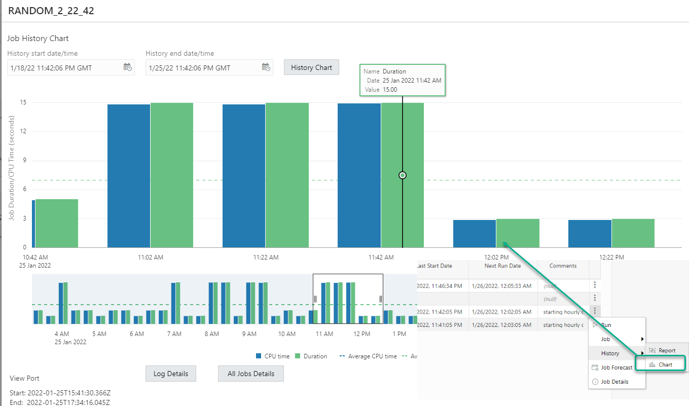This screenshot has height=406, width=689.
Task: Open the actions menu on first table row
Action: pyautogui.click(x=595, y=285)
